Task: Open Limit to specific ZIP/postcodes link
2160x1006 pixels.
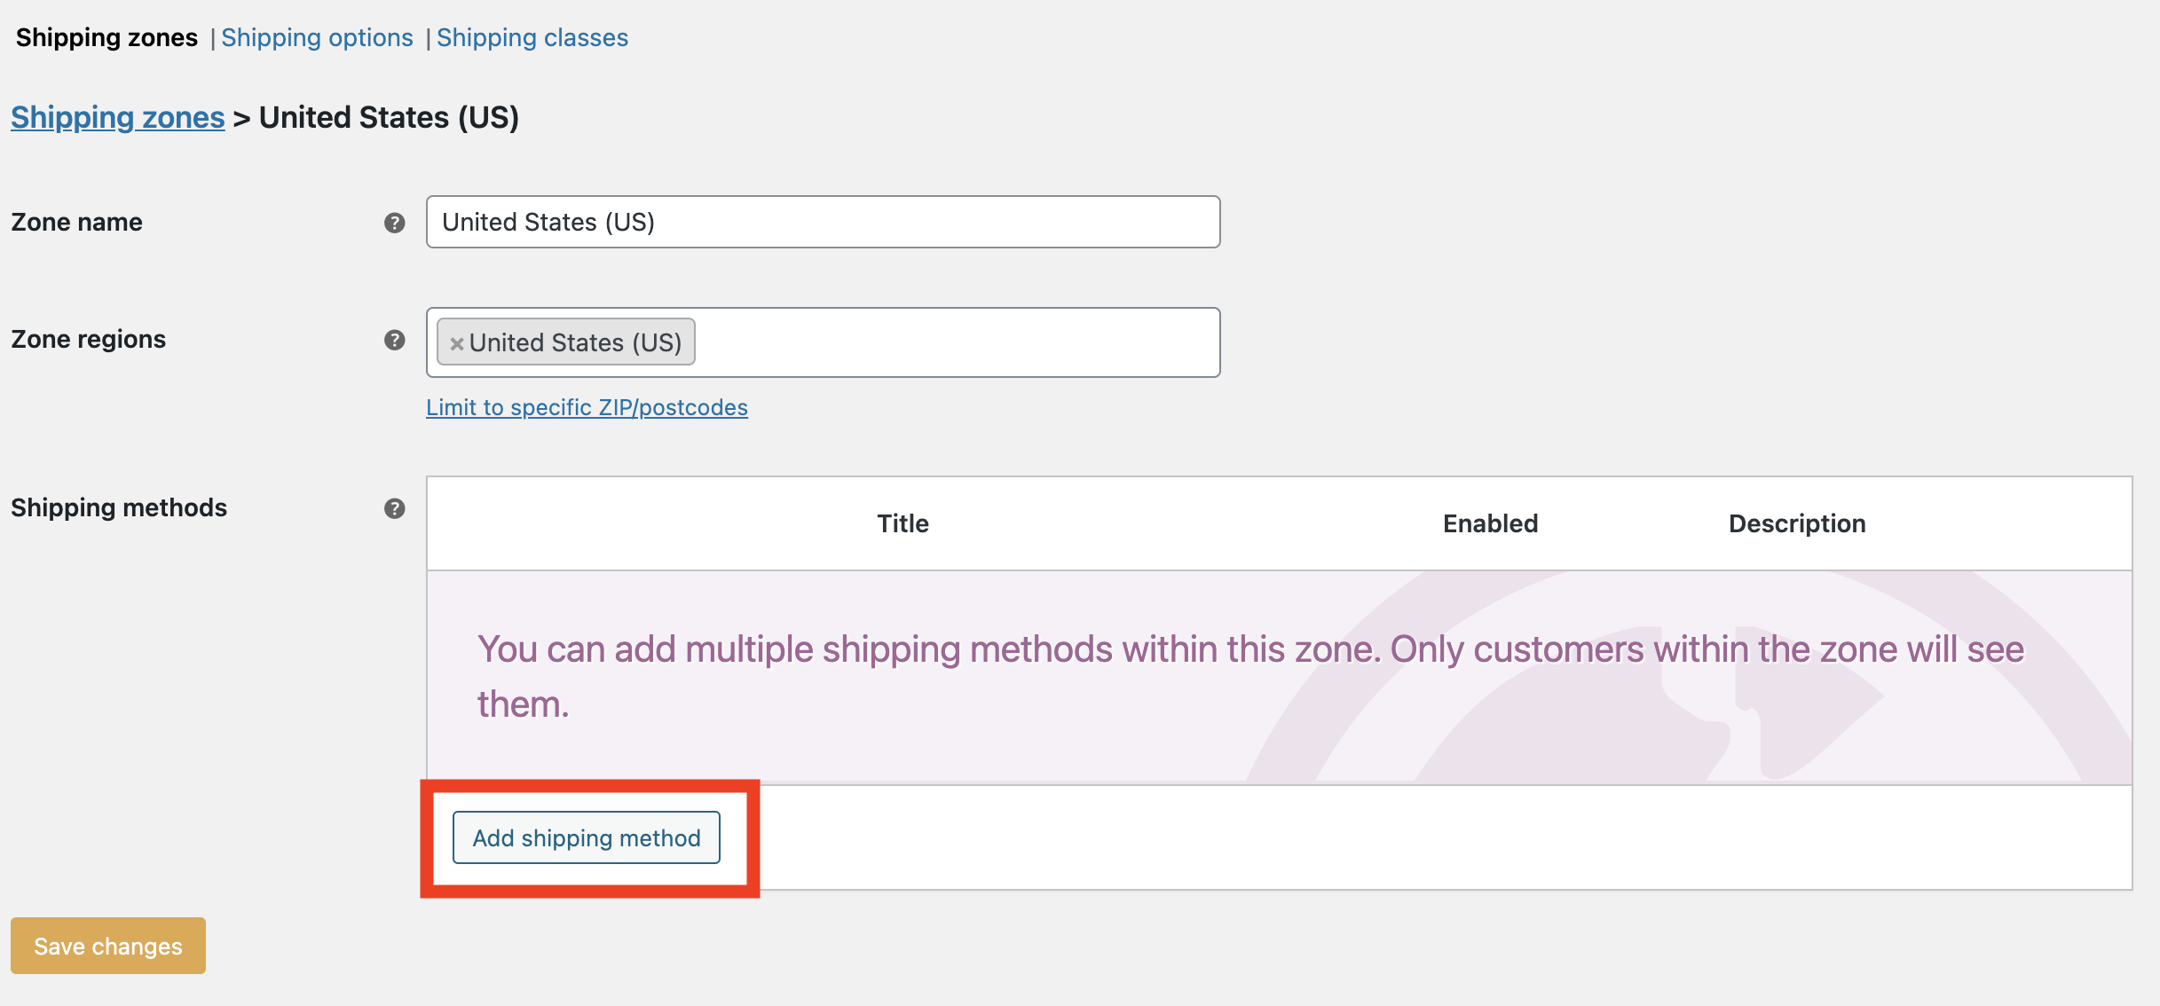Action: 587,407
